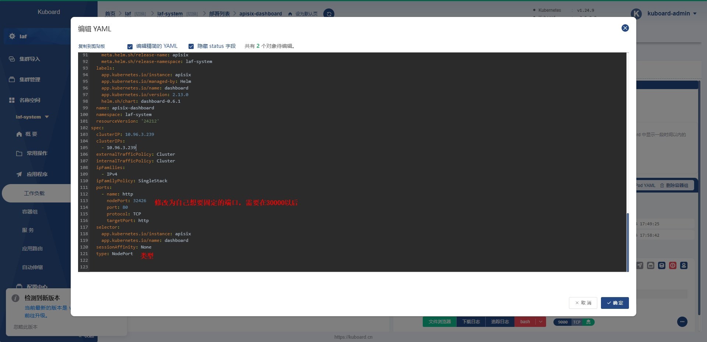707x342 pixels.
Task: Click the 9000 port badge
Action: [x=563, y=322]
